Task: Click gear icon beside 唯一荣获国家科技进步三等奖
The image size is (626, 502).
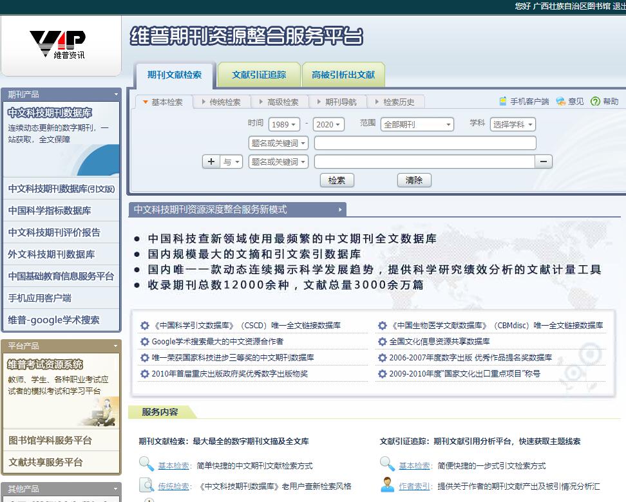Action: pos(144,358)
